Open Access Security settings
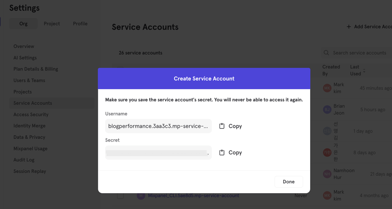The width and height of the screenshot is (392, 209). coord(31,114)
